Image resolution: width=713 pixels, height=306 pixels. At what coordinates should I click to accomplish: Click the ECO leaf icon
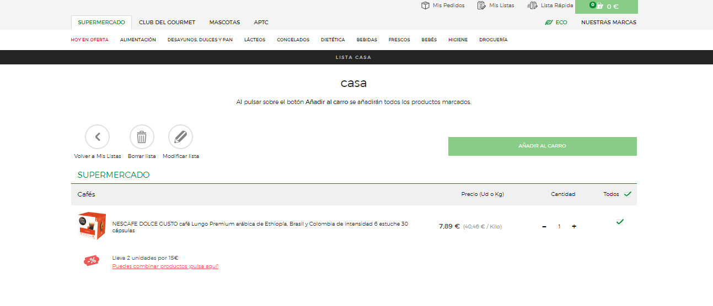coord(549,23)
